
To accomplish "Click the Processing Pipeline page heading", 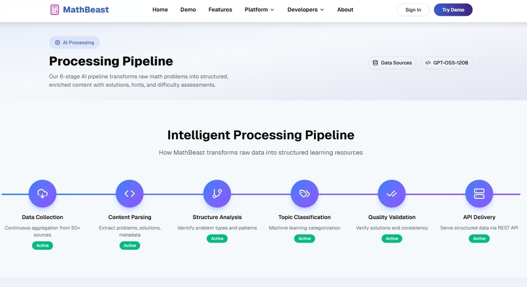I will (111, 61).
